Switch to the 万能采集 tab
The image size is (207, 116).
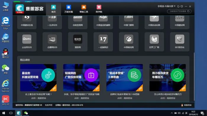tap(69, 9)
